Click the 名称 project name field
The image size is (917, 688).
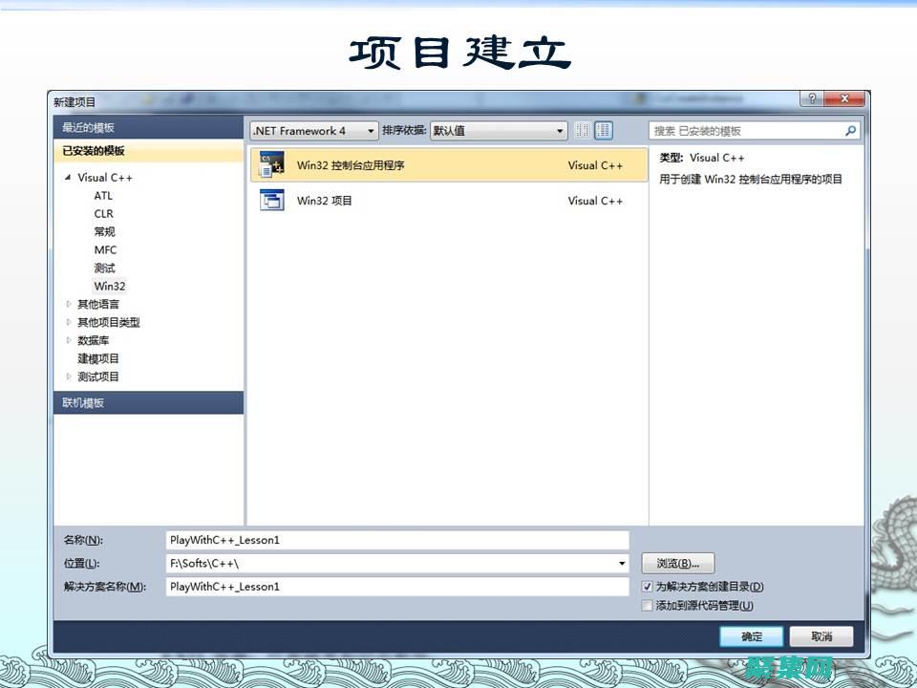[x=396, y=540]
